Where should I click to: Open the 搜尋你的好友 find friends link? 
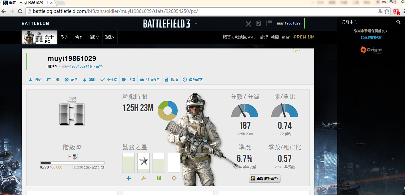pyautogui.click(x=371, y=37)
